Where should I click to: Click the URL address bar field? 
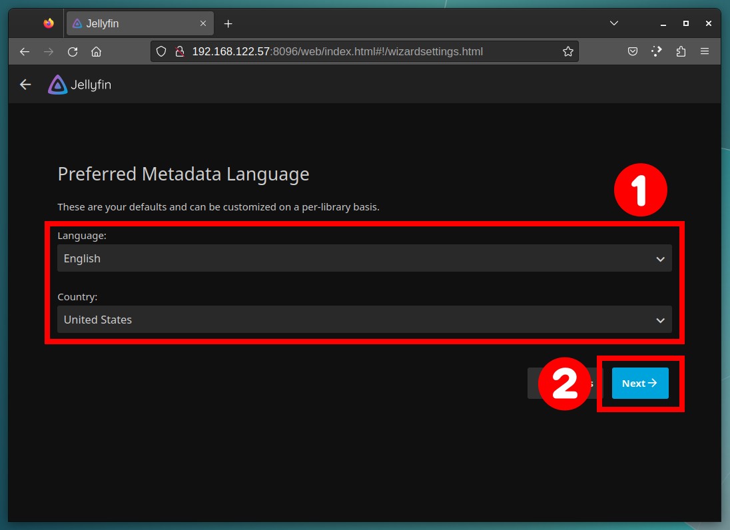pyautogui.click(x=364, y=52)
